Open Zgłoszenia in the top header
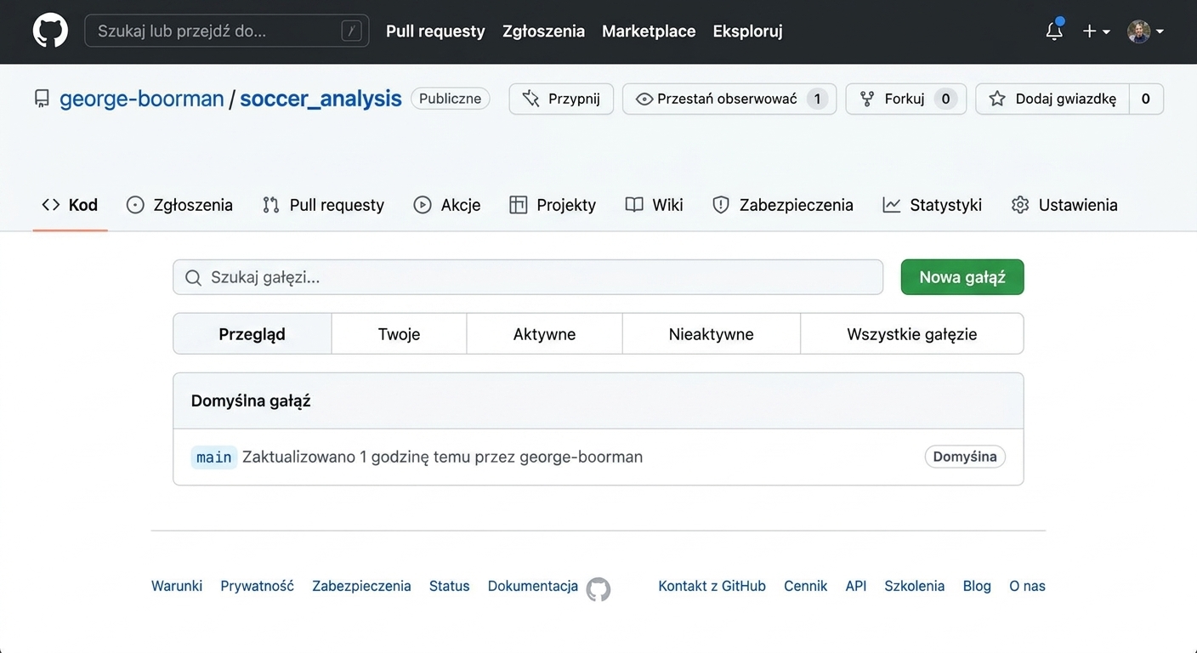The height and width of the screenshot is (653, 1197). pyautogui.click(x=543, y=31)
